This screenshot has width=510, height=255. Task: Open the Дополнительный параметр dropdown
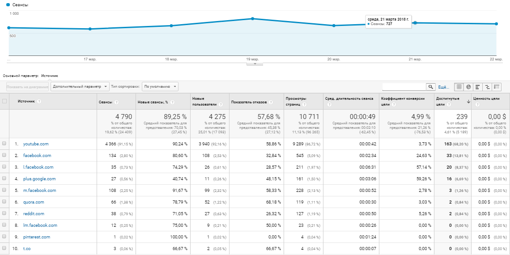pos(80,86)
